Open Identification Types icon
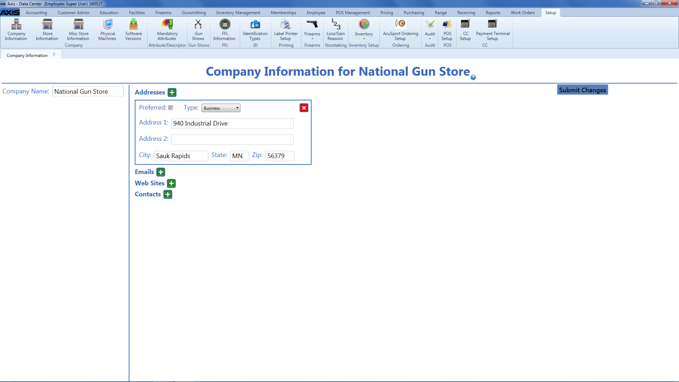 coord(255,30)
